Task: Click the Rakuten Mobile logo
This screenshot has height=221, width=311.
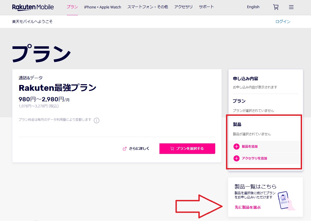Action: coord(33,7)
